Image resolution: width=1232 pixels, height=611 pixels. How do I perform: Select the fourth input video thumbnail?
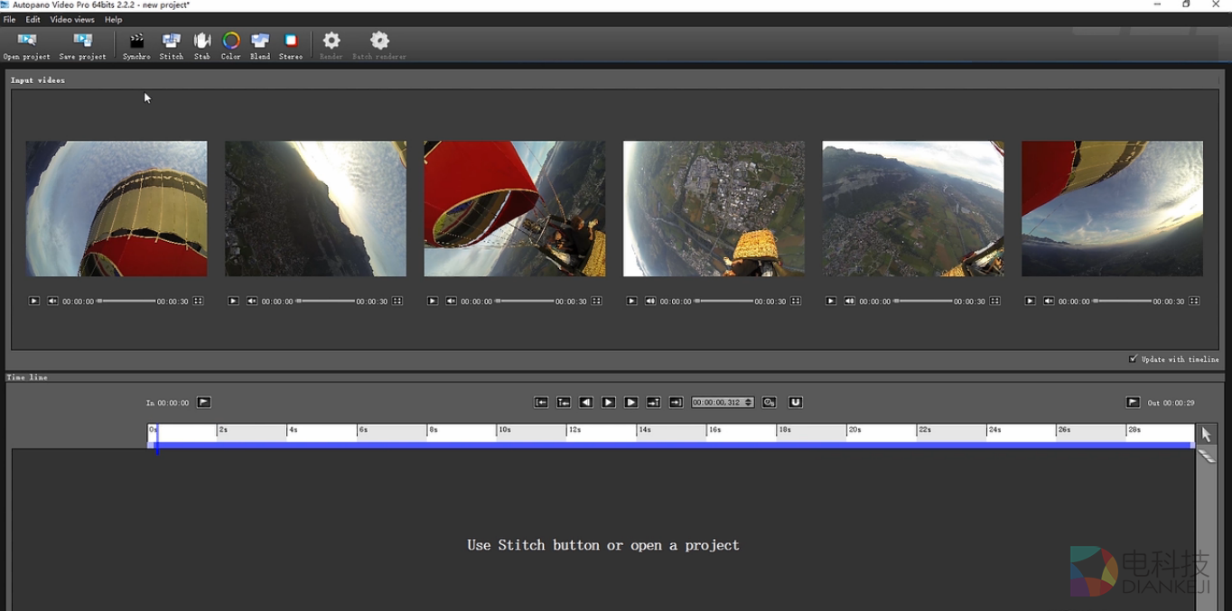[x=714, y=208]
